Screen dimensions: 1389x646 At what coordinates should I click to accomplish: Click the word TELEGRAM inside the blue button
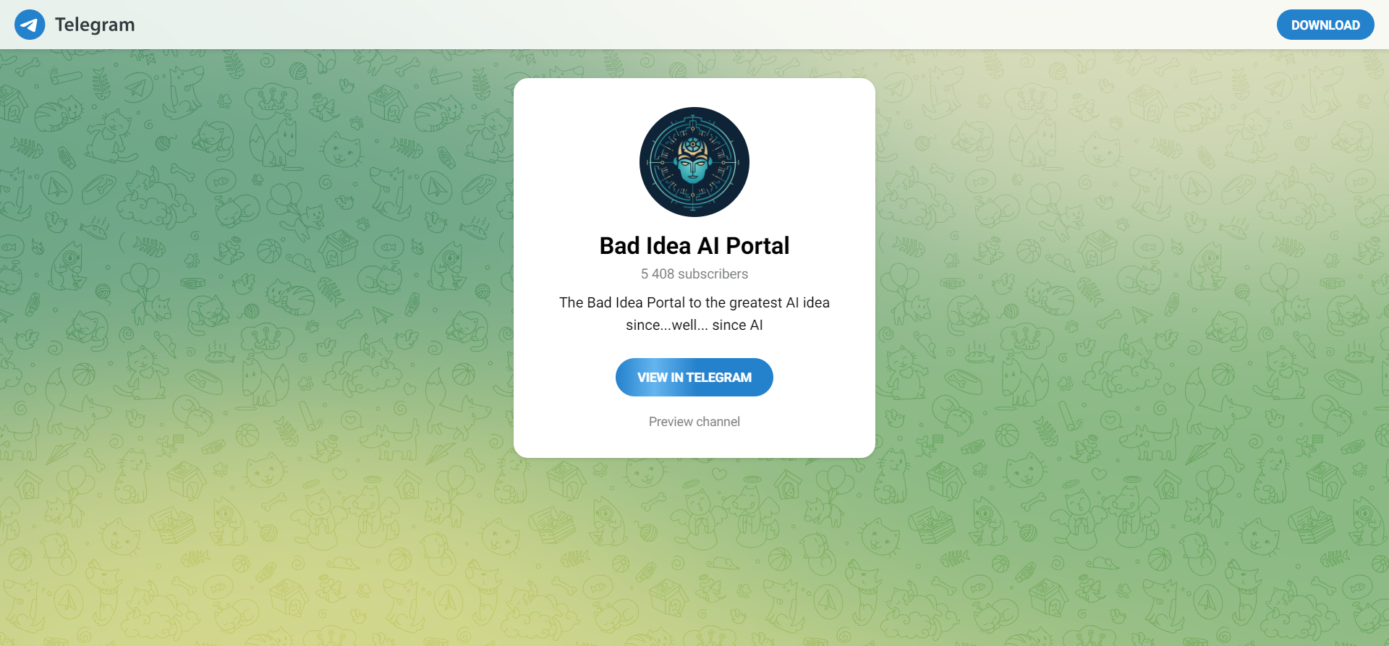point(719,377)
